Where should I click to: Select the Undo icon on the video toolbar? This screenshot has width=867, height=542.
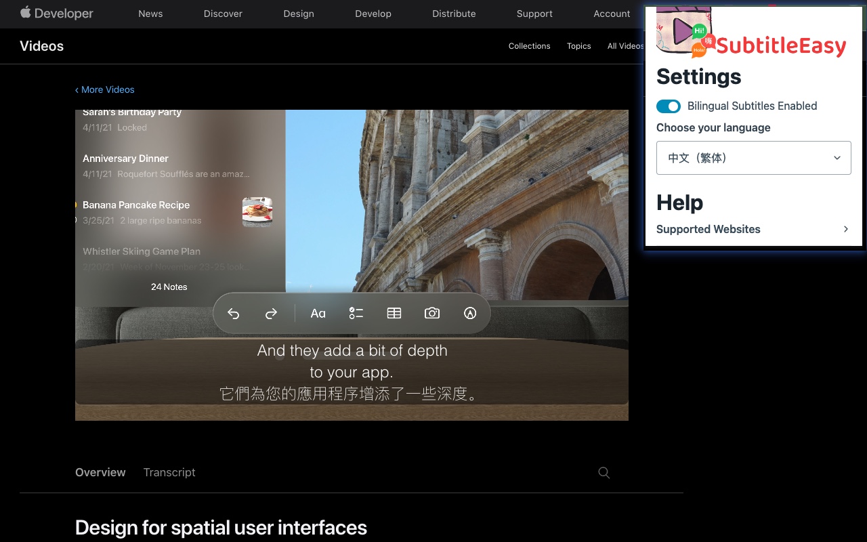(x=233, y=313)
